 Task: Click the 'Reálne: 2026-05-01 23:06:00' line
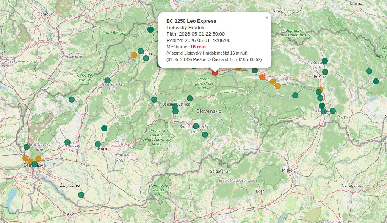(199, 41)
